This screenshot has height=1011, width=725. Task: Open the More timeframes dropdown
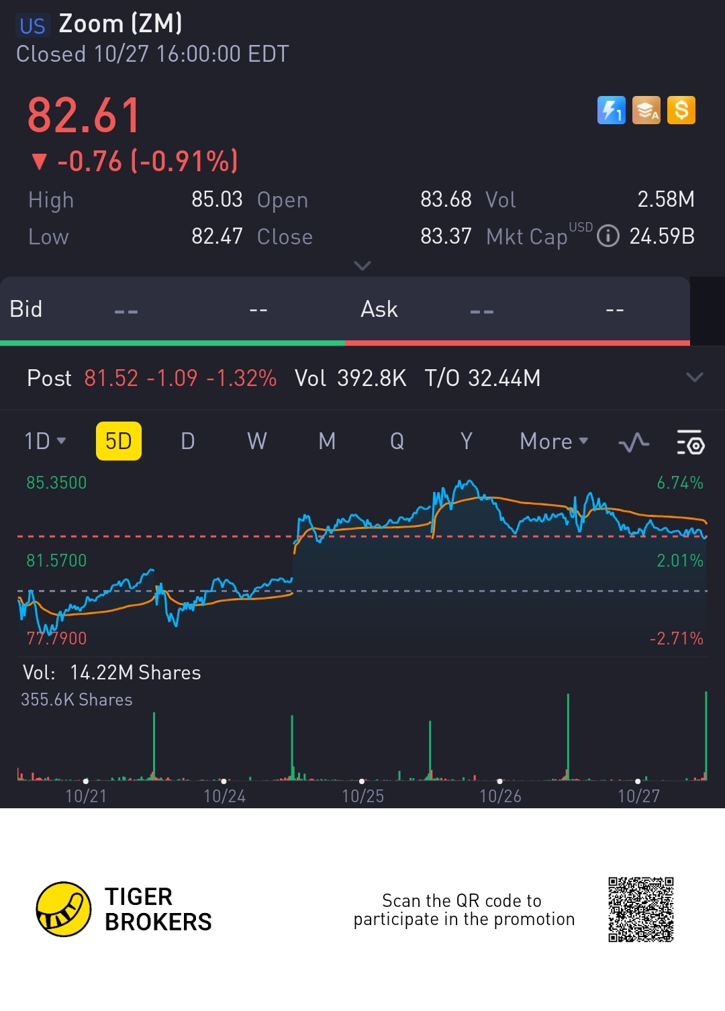[554, 441]
